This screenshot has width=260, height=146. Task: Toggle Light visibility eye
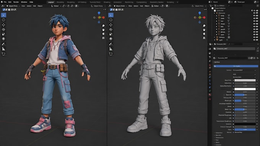click(x=254, y=40)
